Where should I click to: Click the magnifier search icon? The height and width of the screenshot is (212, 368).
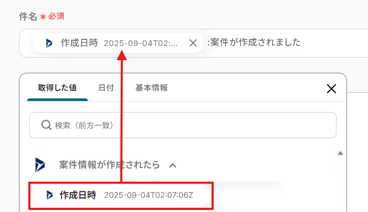click(47, 125)
